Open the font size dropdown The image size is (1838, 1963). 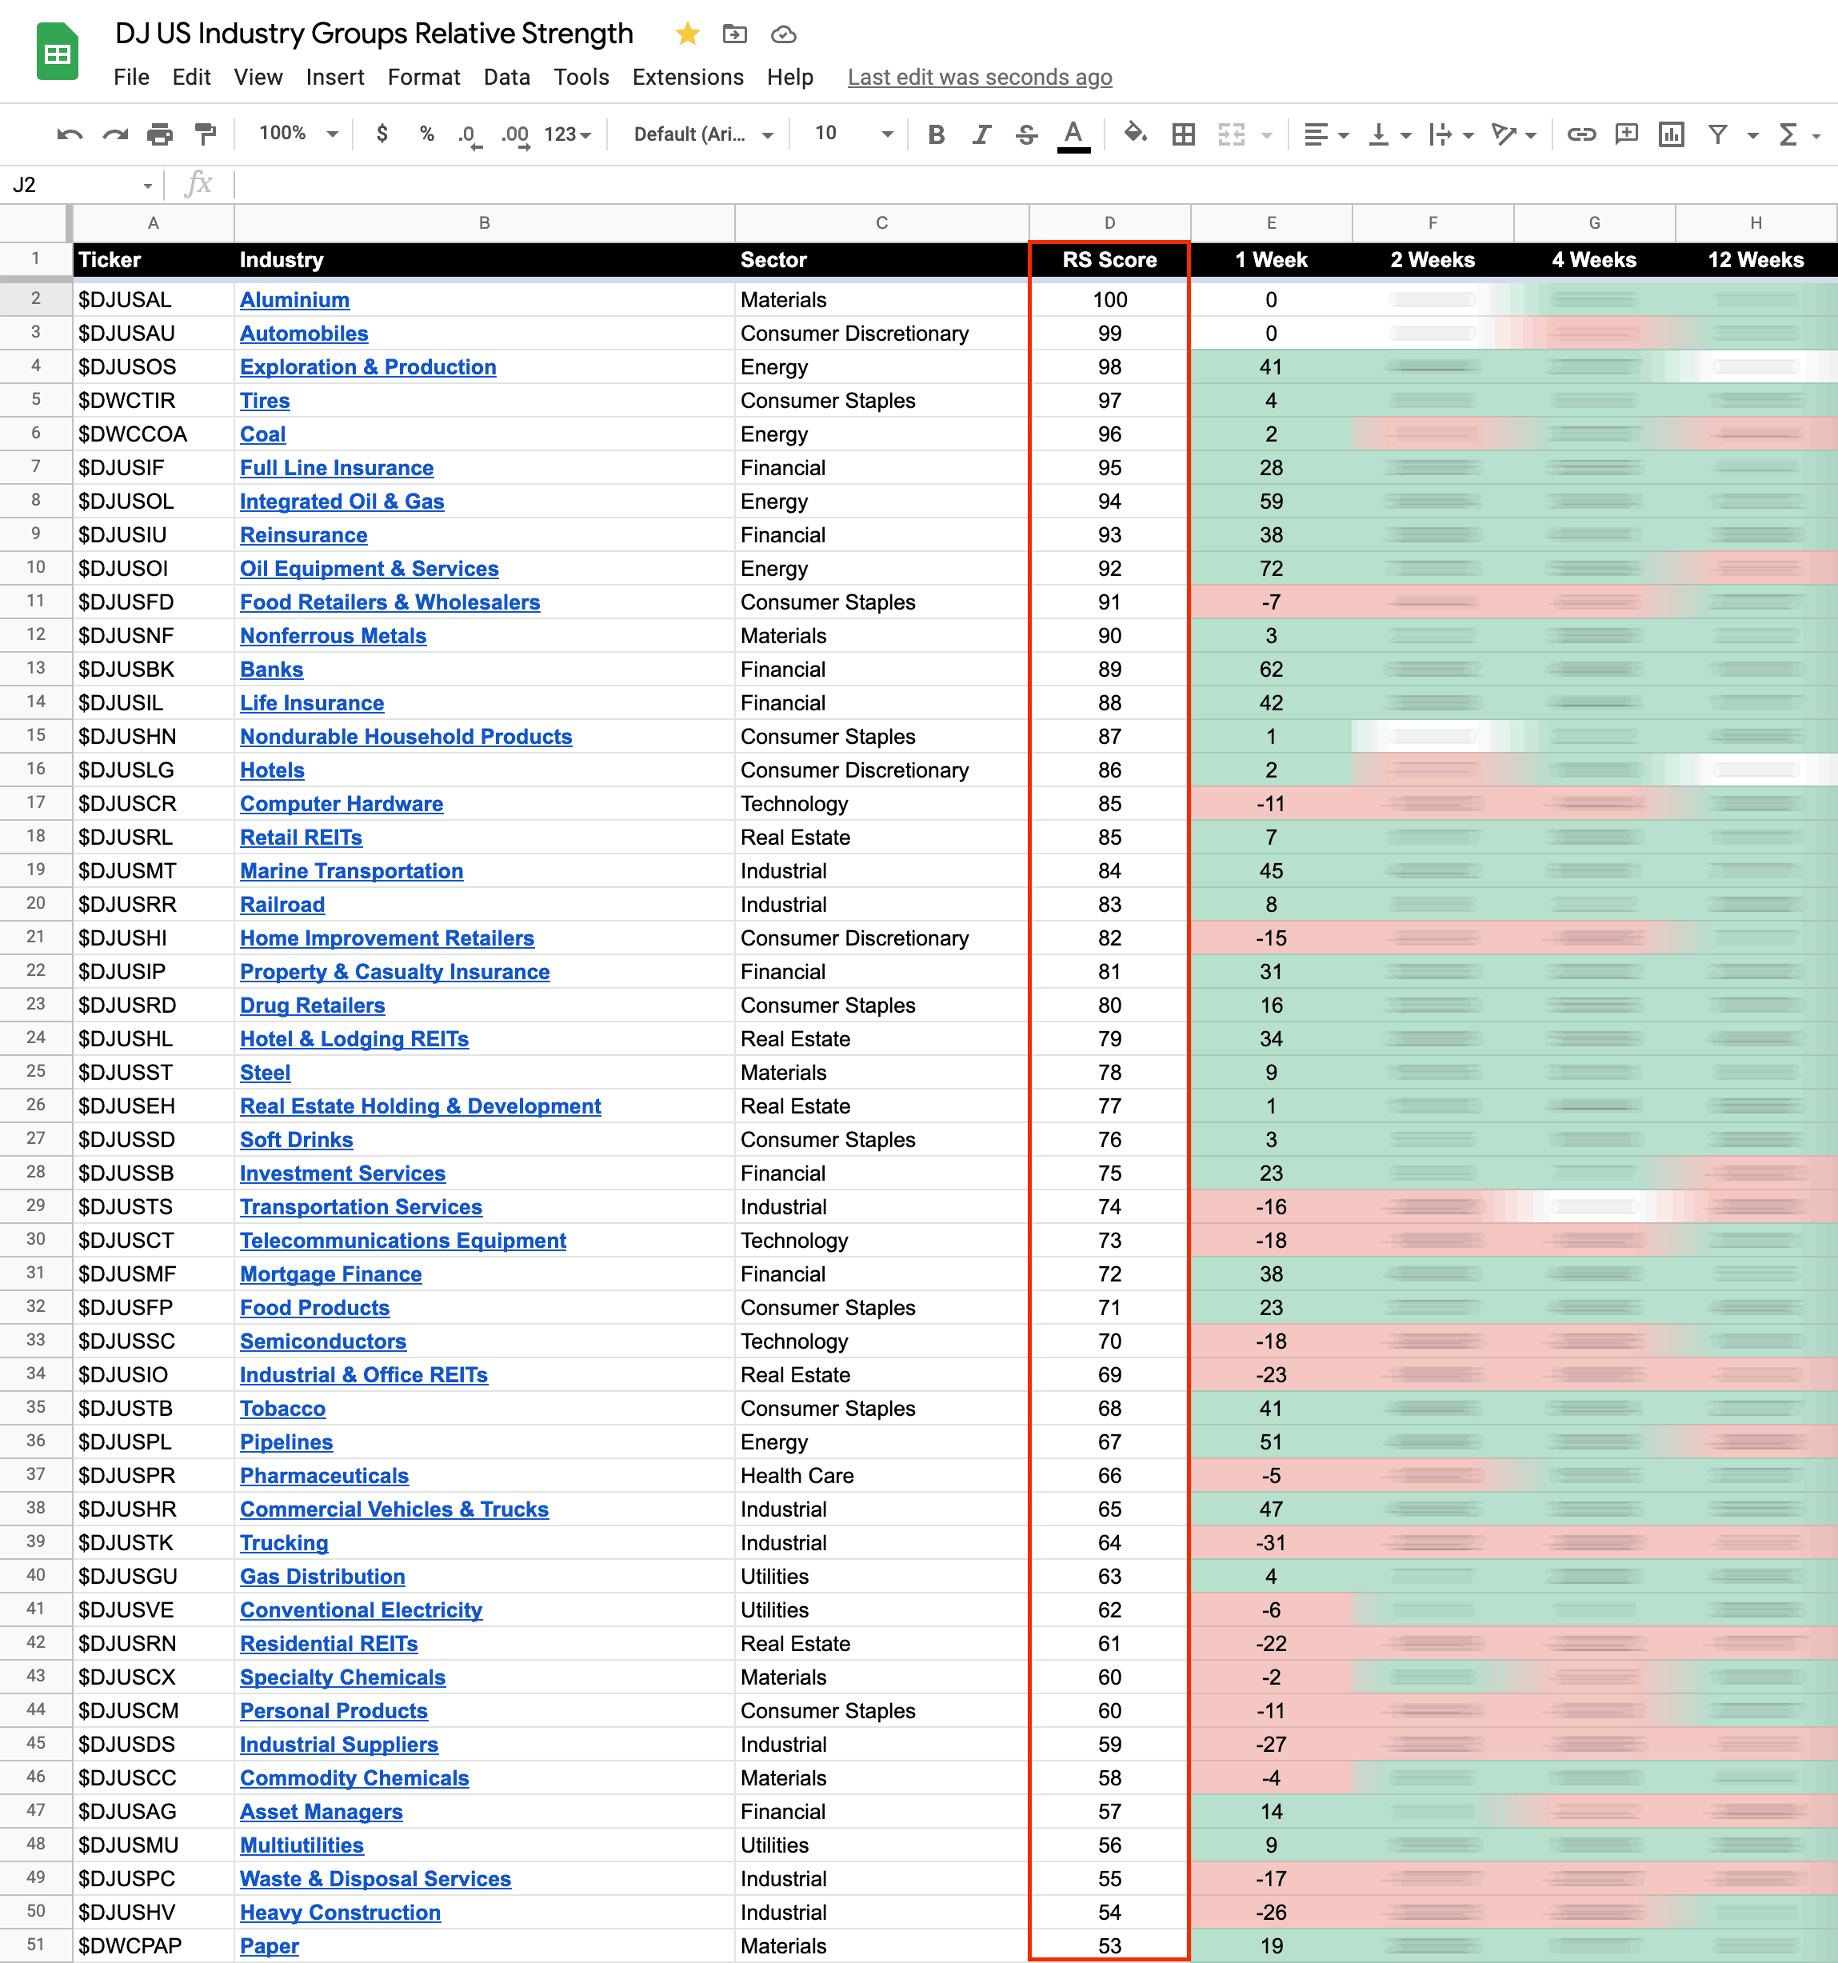click(854, 134)
